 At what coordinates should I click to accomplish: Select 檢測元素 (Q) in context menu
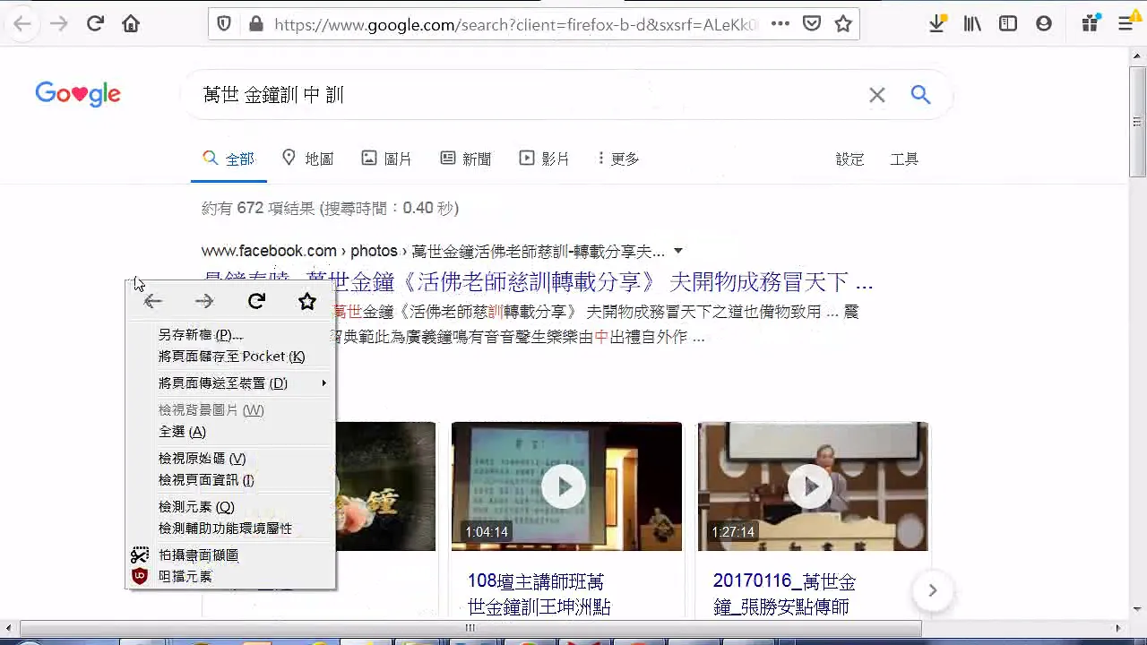pyautogui.click(x=230, y=507)
